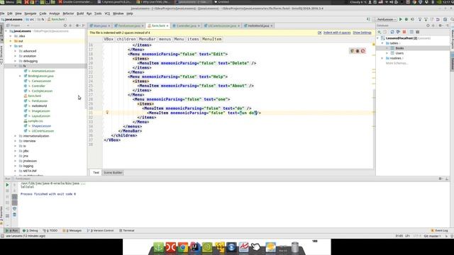Open the weather app in dock
Viewport: 454px width, 255px height.
271,247
